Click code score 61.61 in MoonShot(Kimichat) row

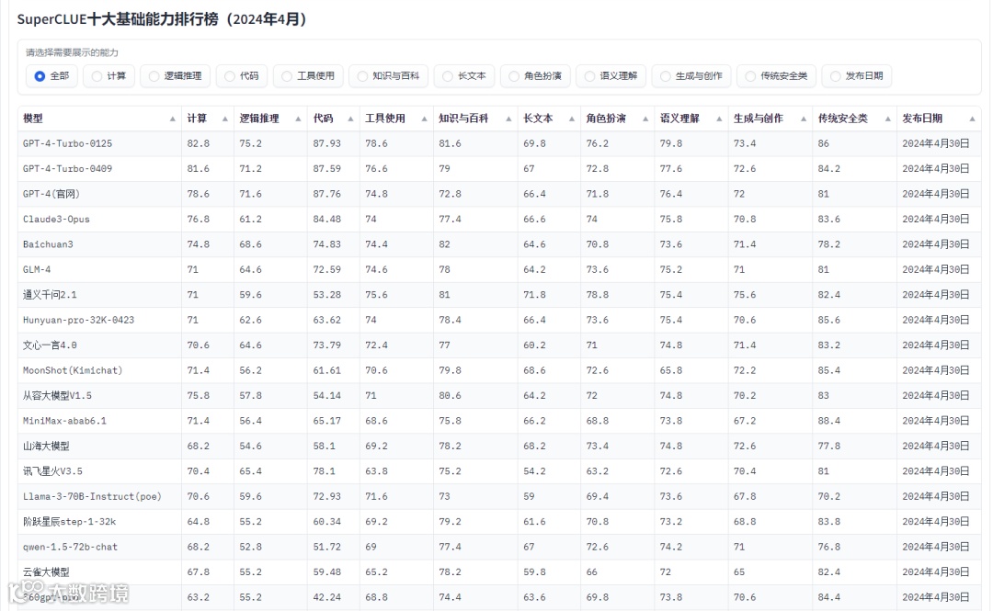(326, 370)
